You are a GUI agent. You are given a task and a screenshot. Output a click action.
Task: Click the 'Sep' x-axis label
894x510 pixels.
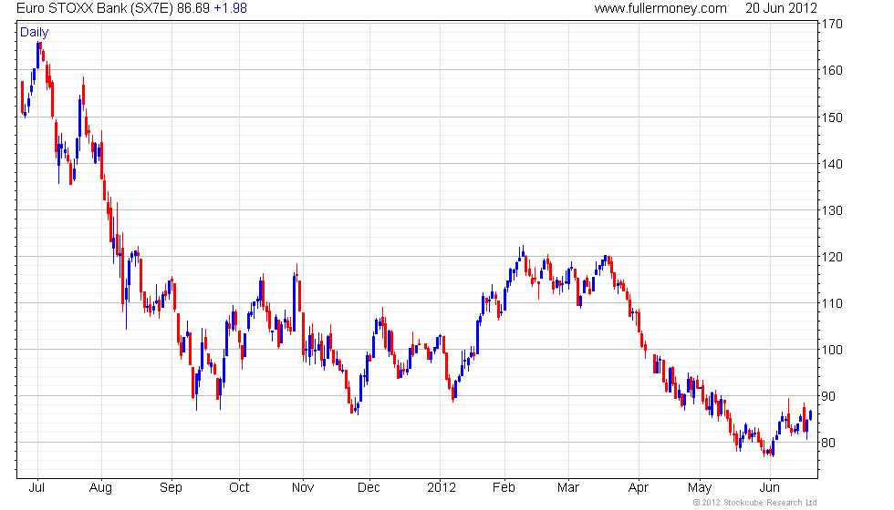(x=172, y=488)
